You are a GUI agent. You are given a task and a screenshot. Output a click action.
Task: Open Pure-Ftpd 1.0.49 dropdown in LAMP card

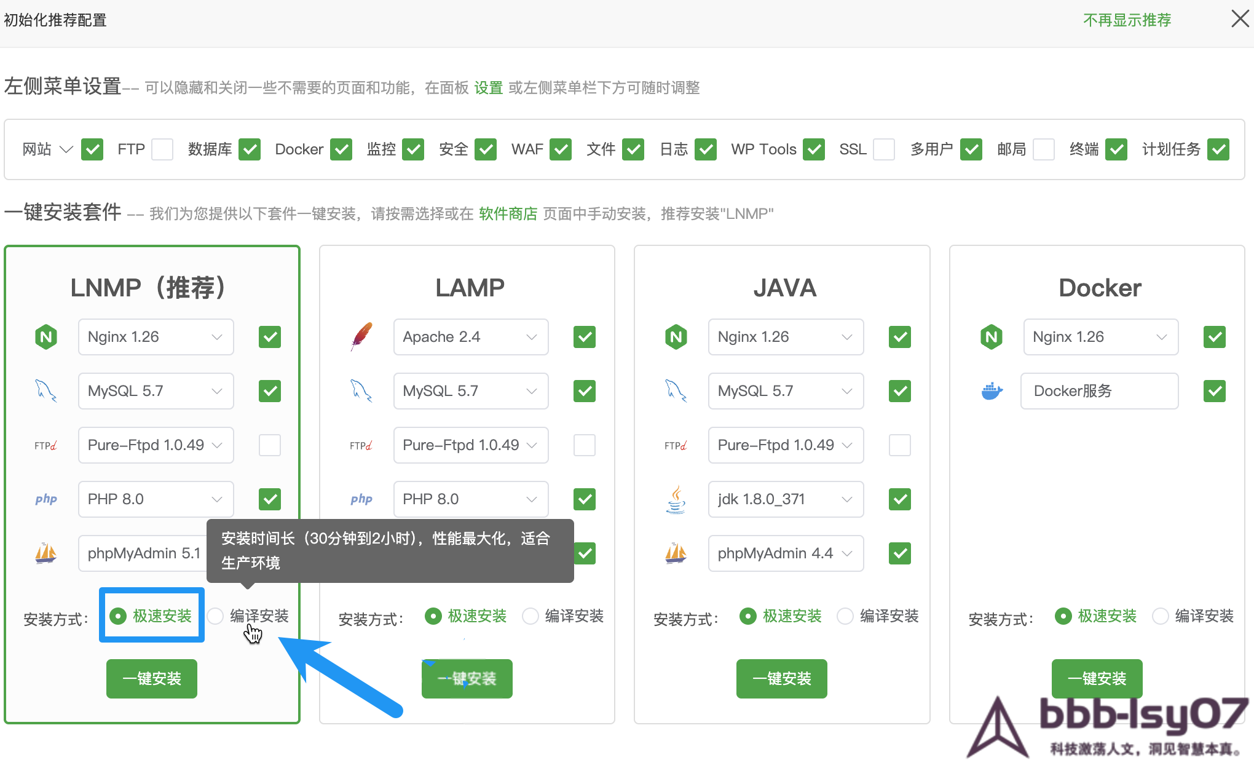pyautogui.click(x=471, y=445)
